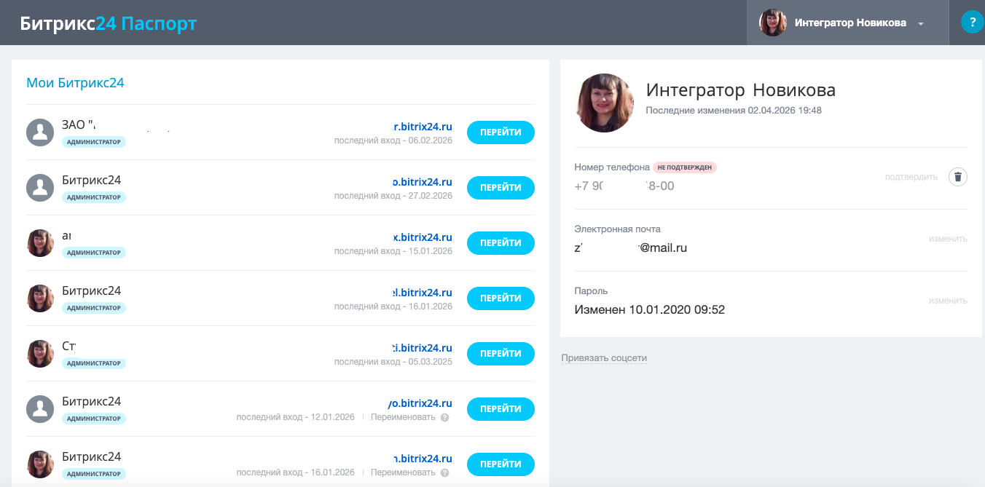Click изменить link for Пароль
Image resolution: width=985 pixels, height=487 pixels.
(x=948, y=301)
